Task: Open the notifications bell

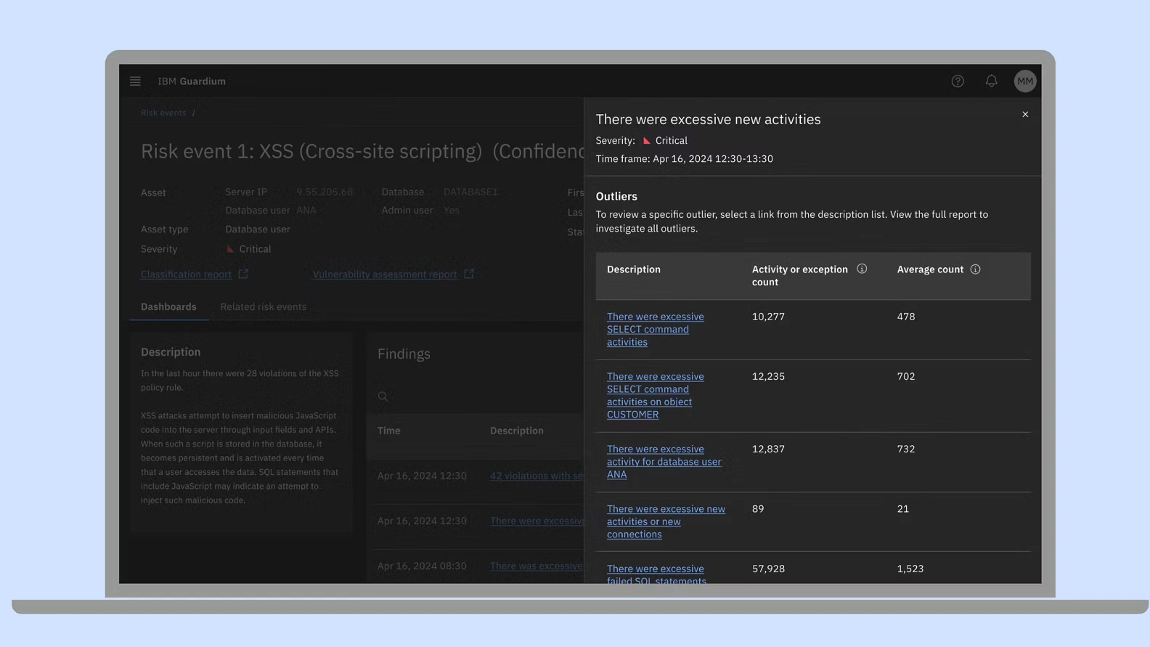Action: [x=991, y=81]
